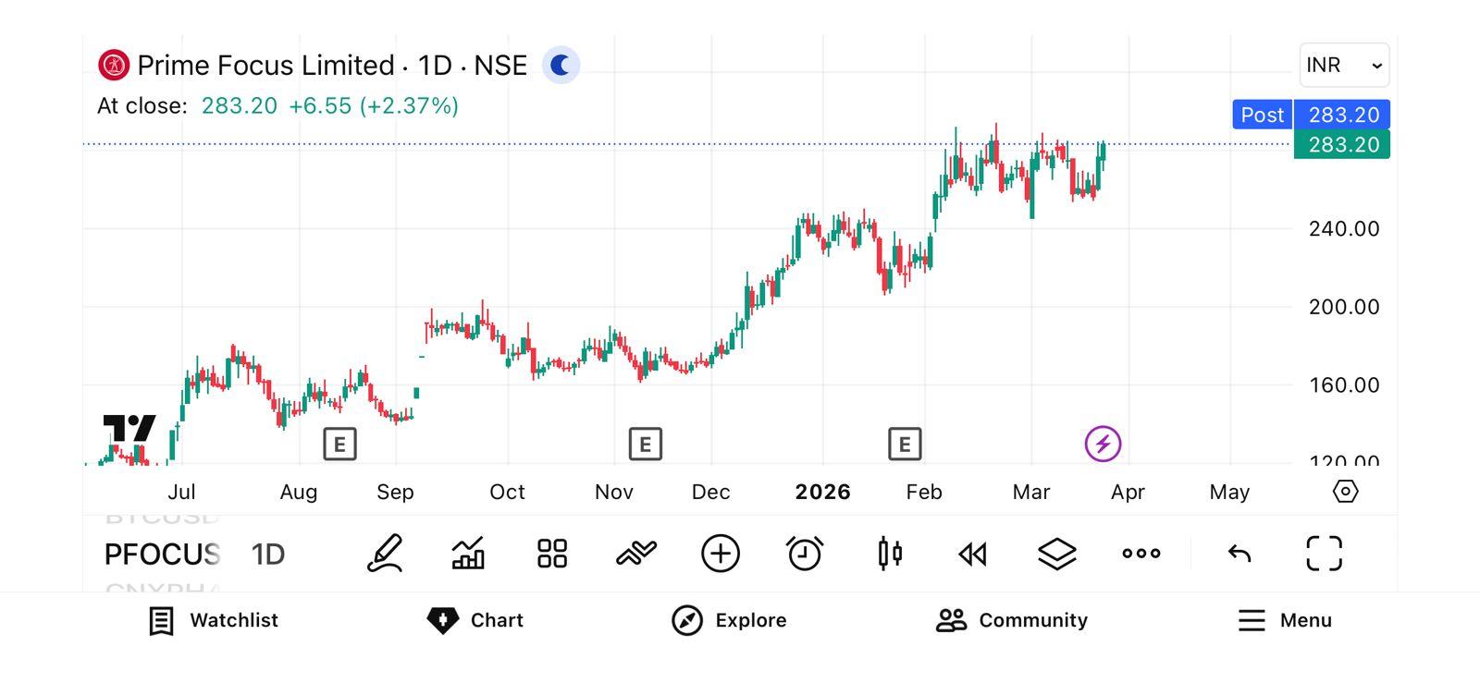
Task: Undo the last action with the arrow icon
Action: click(1239, 554)
